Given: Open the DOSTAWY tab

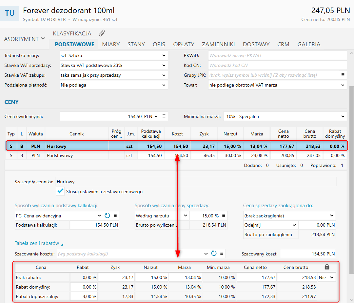Looking at the screenshot, I should tap(256, 44).
